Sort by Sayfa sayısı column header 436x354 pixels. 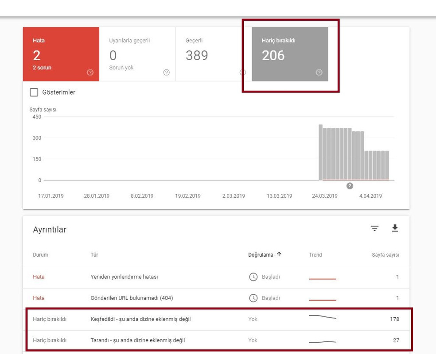(385, 254)
